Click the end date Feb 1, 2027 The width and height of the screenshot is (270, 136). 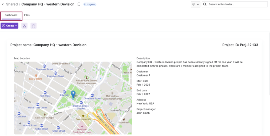point(143,94)
